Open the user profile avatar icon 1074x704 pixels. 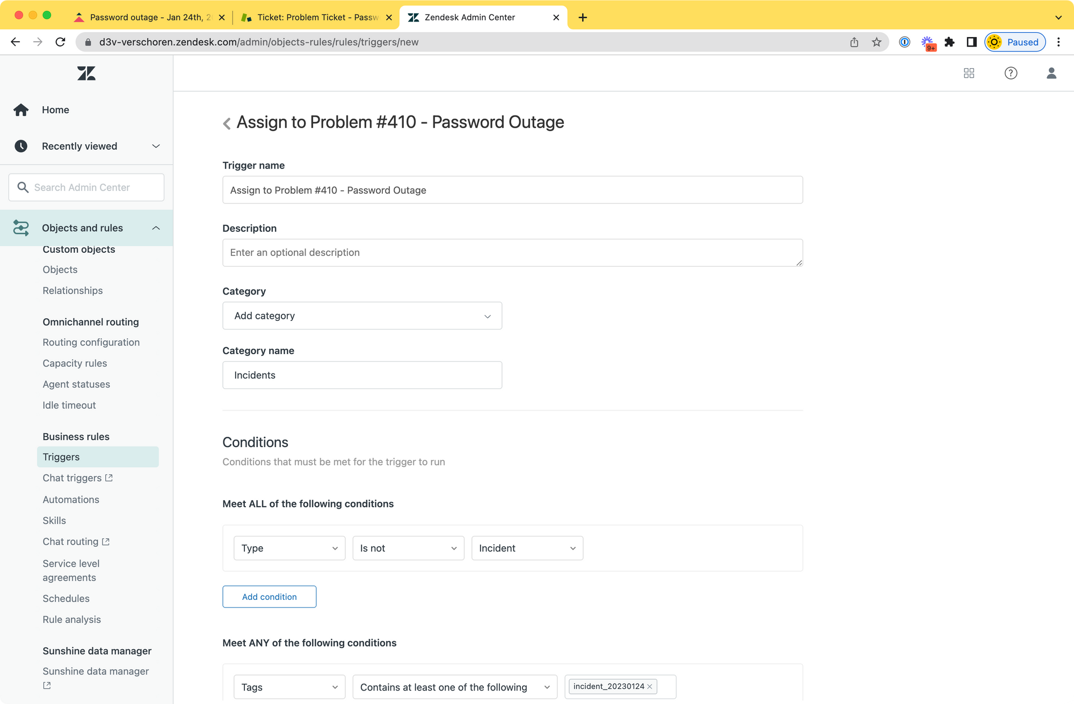(1051, 73)
